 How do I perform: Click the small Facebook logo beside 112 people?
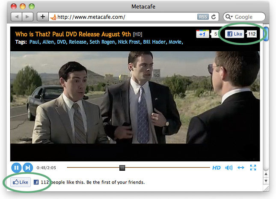click(36, 182)
